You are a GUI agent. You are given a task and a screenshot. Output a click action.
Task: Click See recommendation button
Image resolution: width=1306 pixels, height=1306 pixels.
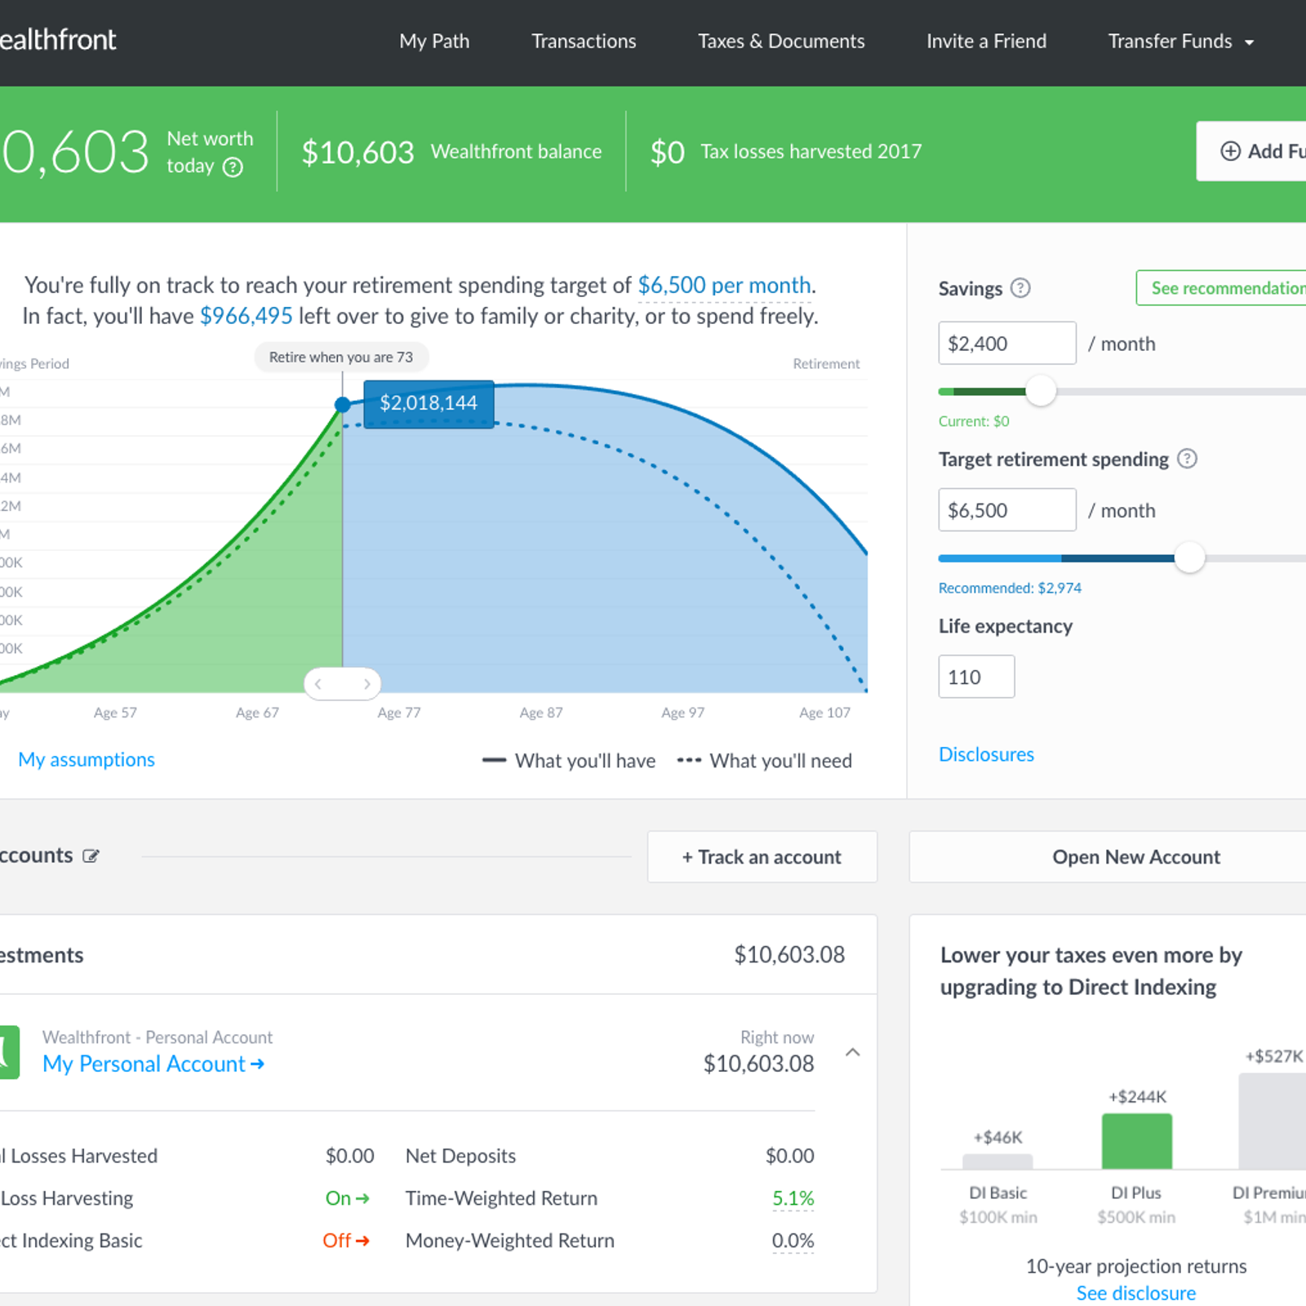click(x=1221, y=288)
